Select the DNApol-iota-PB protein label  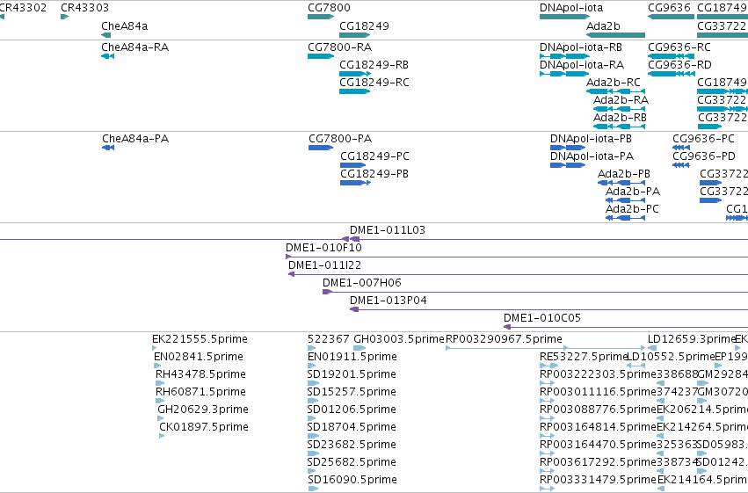[591, 139]
